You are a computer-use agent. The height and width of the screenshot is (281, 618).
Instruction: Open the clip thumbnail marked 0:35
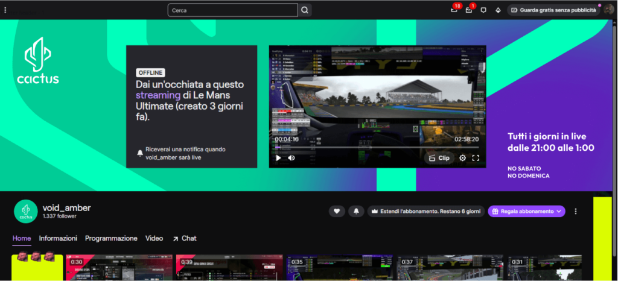pos(340,268)
